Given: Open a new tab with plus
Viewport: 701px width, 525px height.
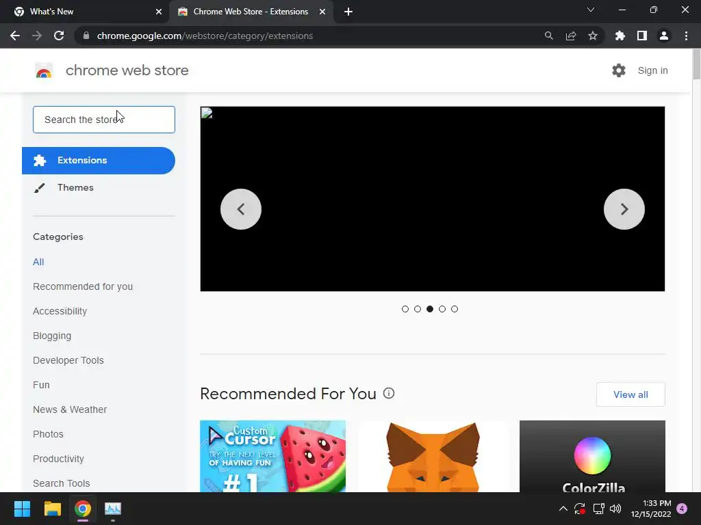Looking at the screenshot, I should point(348,12).
